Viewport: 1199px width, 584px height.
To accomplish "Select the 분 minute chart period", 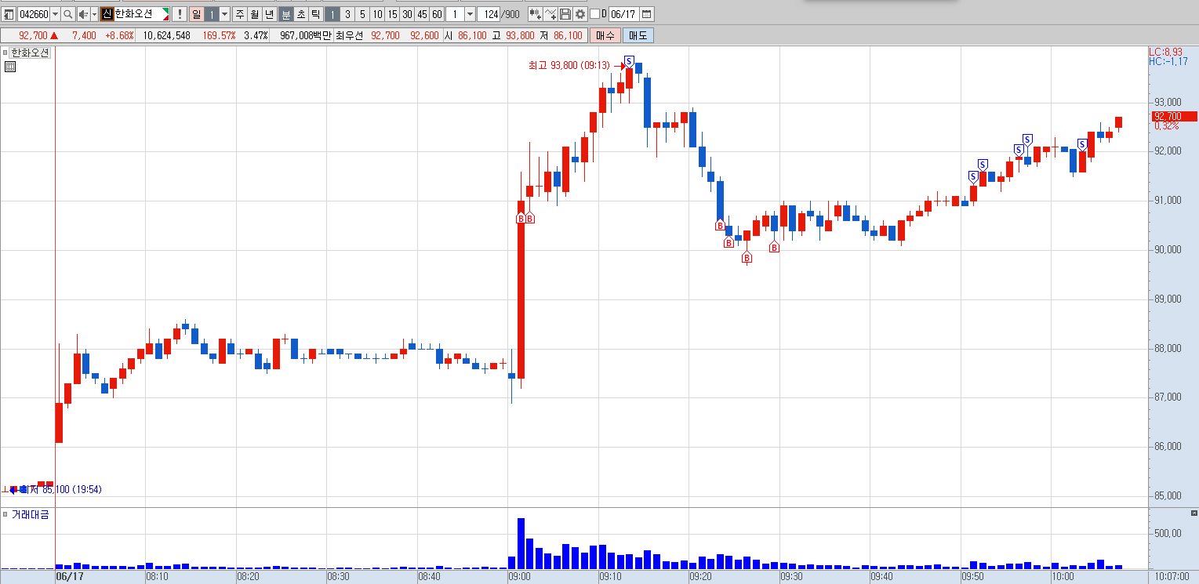I will tap(286, 14).
